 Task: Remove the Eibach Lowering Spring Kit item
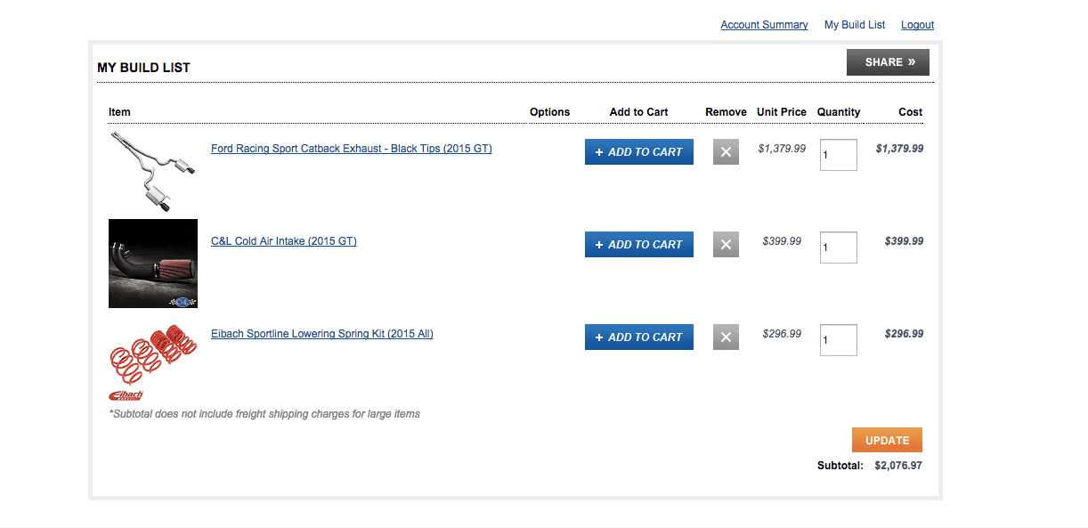coord(726,337)
